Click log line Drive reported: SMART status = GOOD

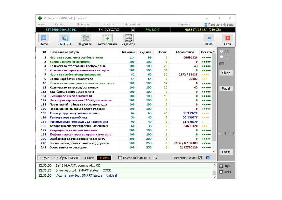83,170
